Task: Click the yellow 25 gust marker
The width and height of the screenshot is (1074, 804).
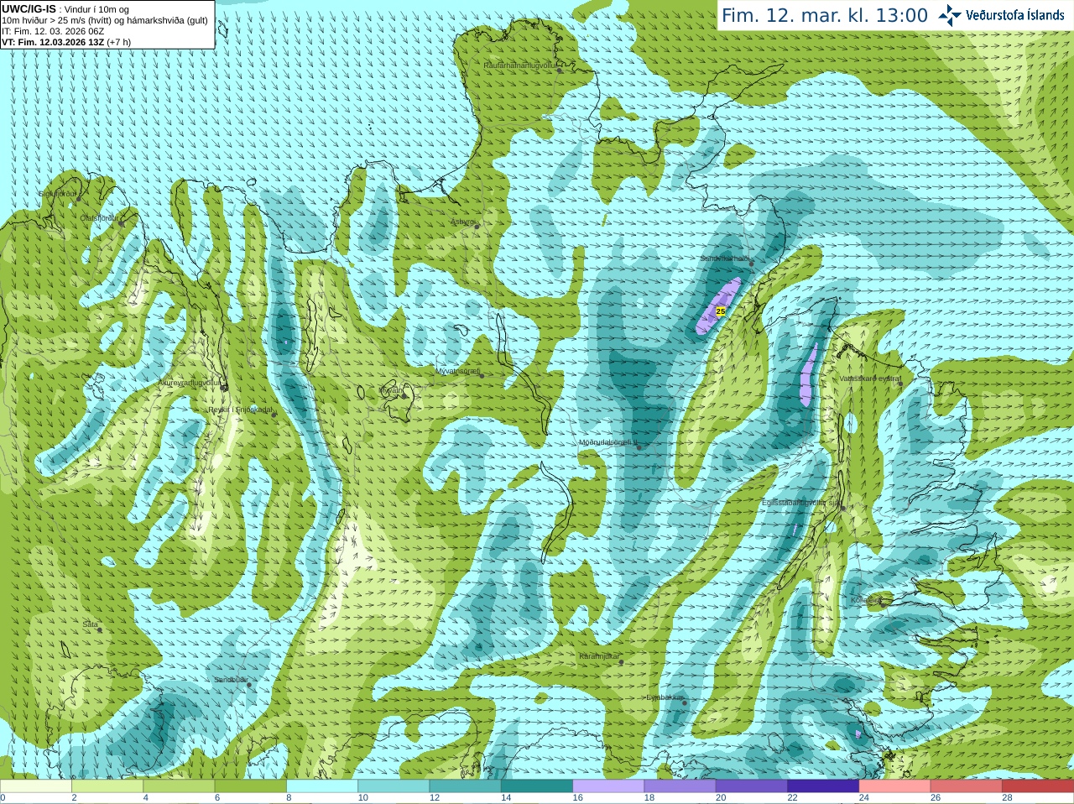Action: click(720, 311)
